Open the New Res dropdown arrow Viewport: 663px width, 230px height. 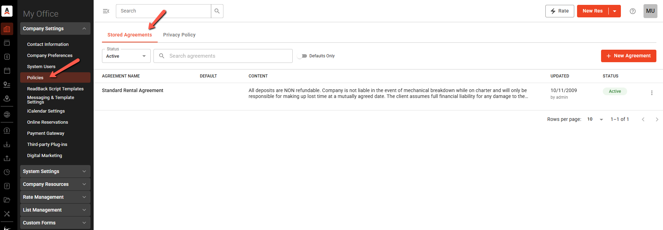[615, 11]
